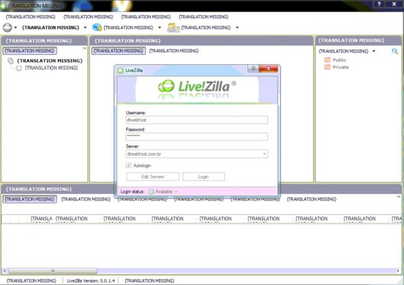Image resolution: width=404 pixels, height=285 pixels.
Task: Switch to the unselected tab in the center panel
Action: tap(174, 50)
